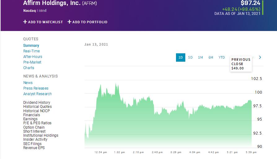
Task: Click the +48.24 (+98.45%) change value
Action: tap(241, 9)
